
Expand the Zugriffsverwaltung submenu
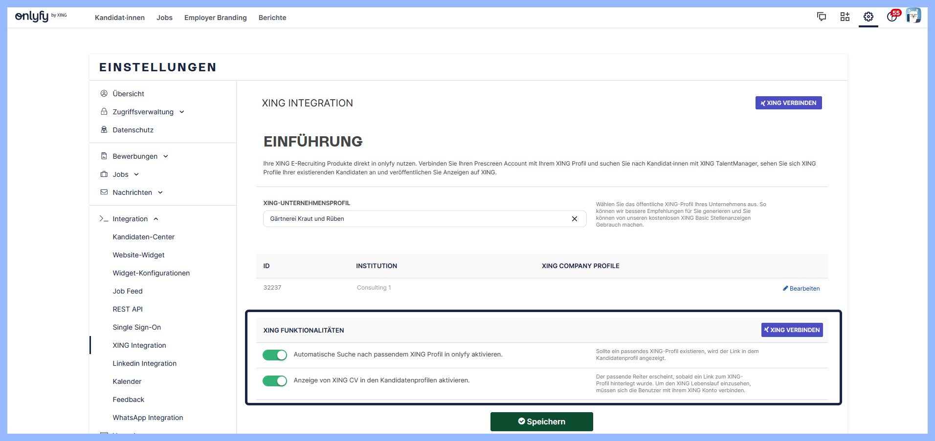(x=182, y=112)
